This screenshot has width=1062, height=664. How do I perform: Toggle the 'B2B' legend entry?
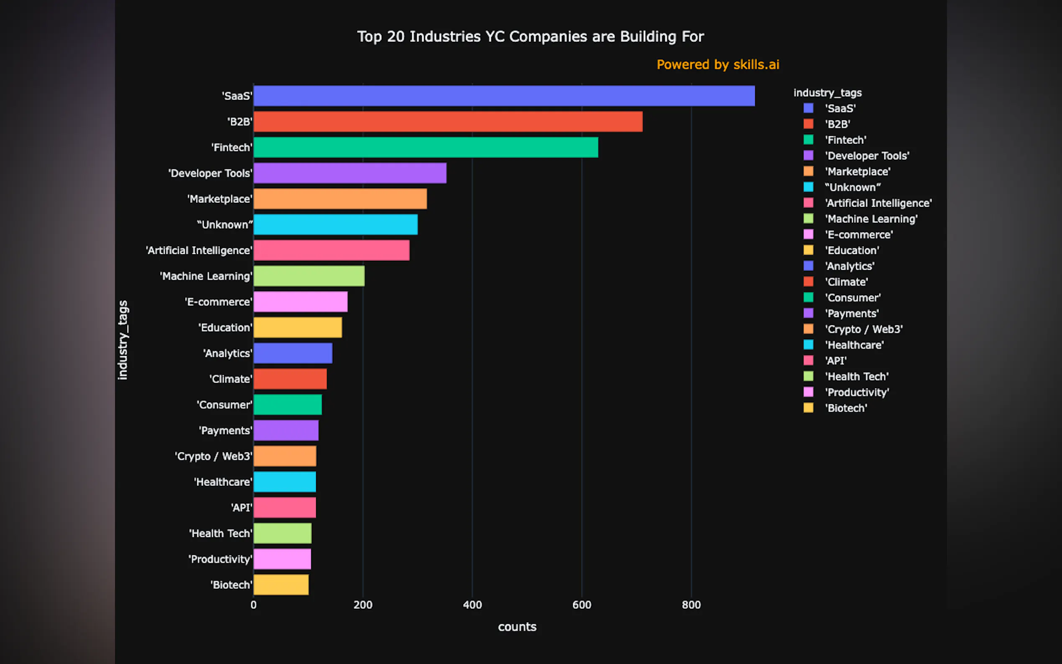(x=837, y=124)
